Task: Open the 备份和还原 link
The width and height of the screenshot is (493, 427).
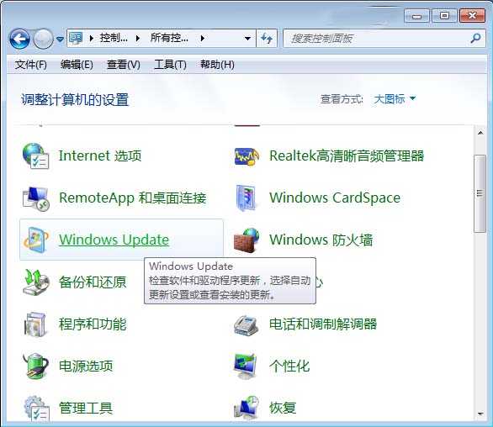Action: pos(93,282)
